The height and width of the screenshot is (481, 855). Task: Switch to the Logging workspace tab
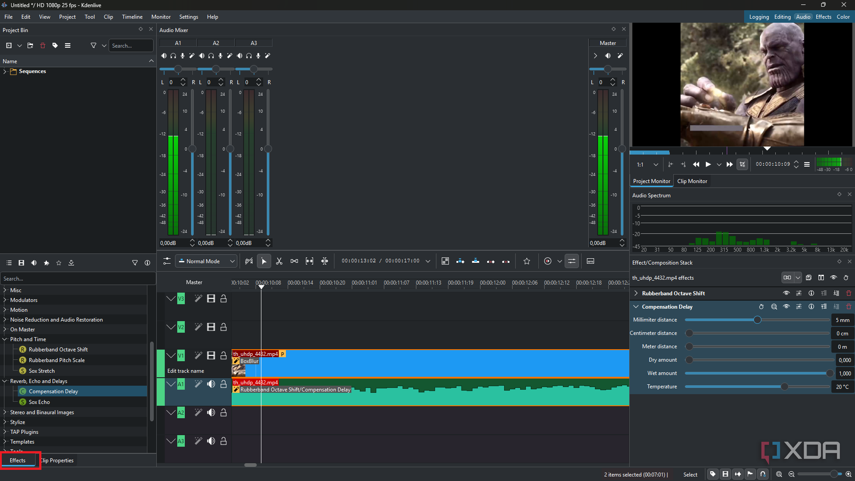(759, 17)
